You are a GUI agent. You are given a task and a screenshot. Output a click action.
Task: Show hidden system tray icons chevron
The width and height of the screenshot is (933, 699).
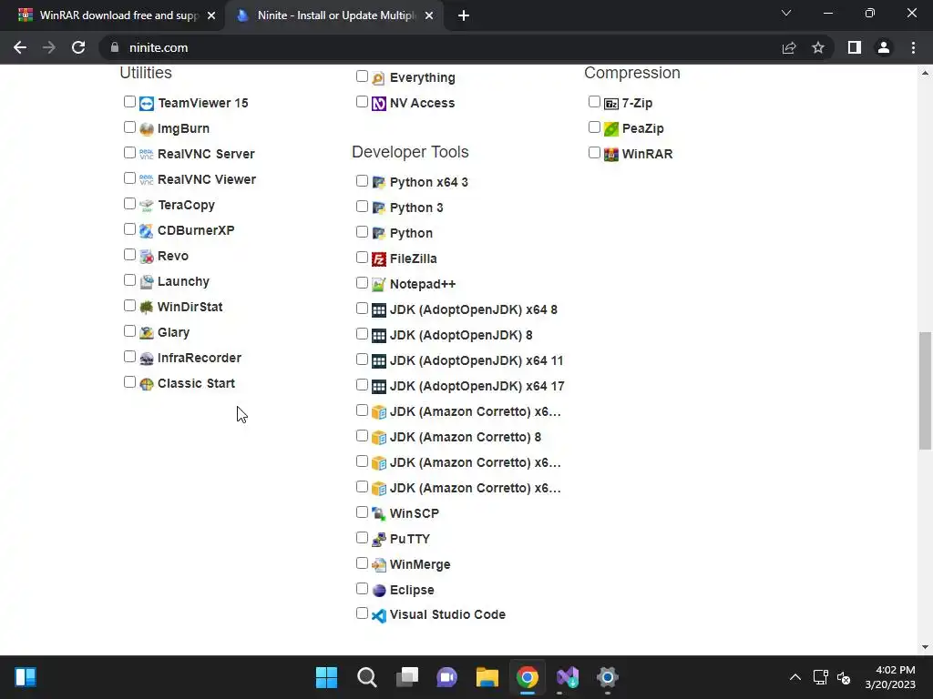tap(795, 677)
